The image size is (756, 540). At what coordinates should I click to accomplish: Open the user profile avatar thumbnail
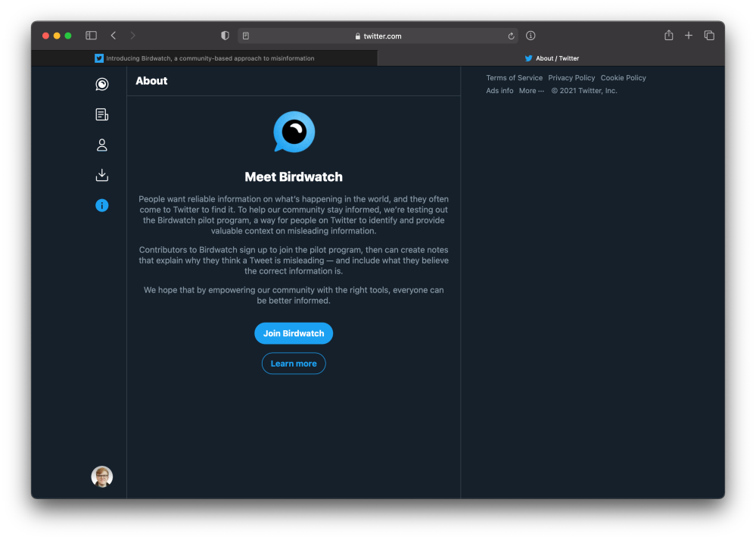point(102,476)
